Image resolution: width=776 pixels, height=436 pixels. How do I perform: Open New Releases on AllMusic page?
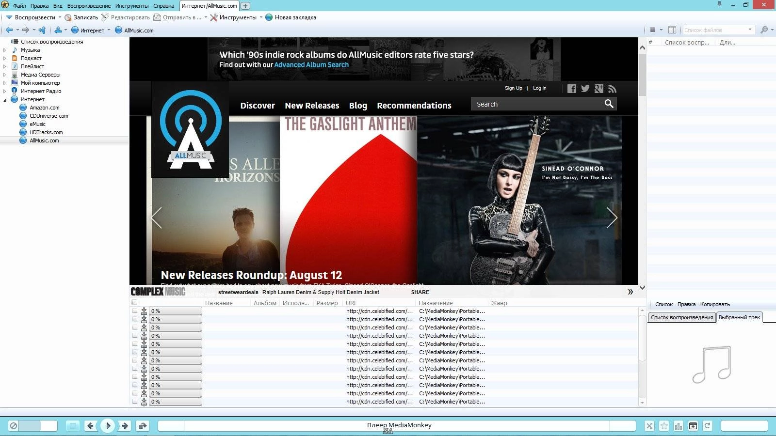(312, 106)
